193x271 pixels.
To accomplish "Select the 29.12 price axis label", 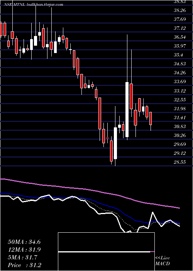I will tap(180, 153).
